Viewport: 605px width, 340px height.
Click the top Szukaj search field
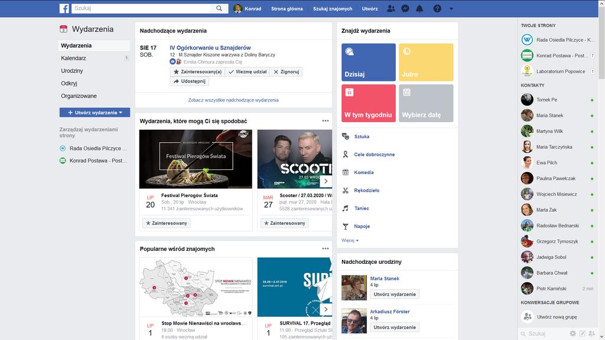142,8
